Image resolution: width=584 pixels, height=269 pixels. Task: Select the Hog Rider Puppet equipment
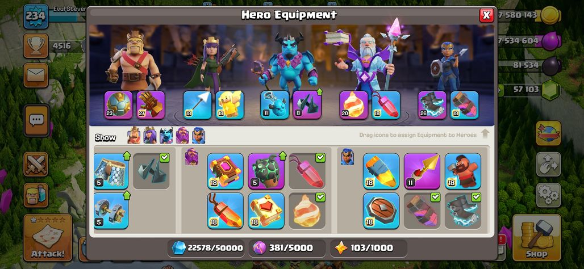pos(463,171)
